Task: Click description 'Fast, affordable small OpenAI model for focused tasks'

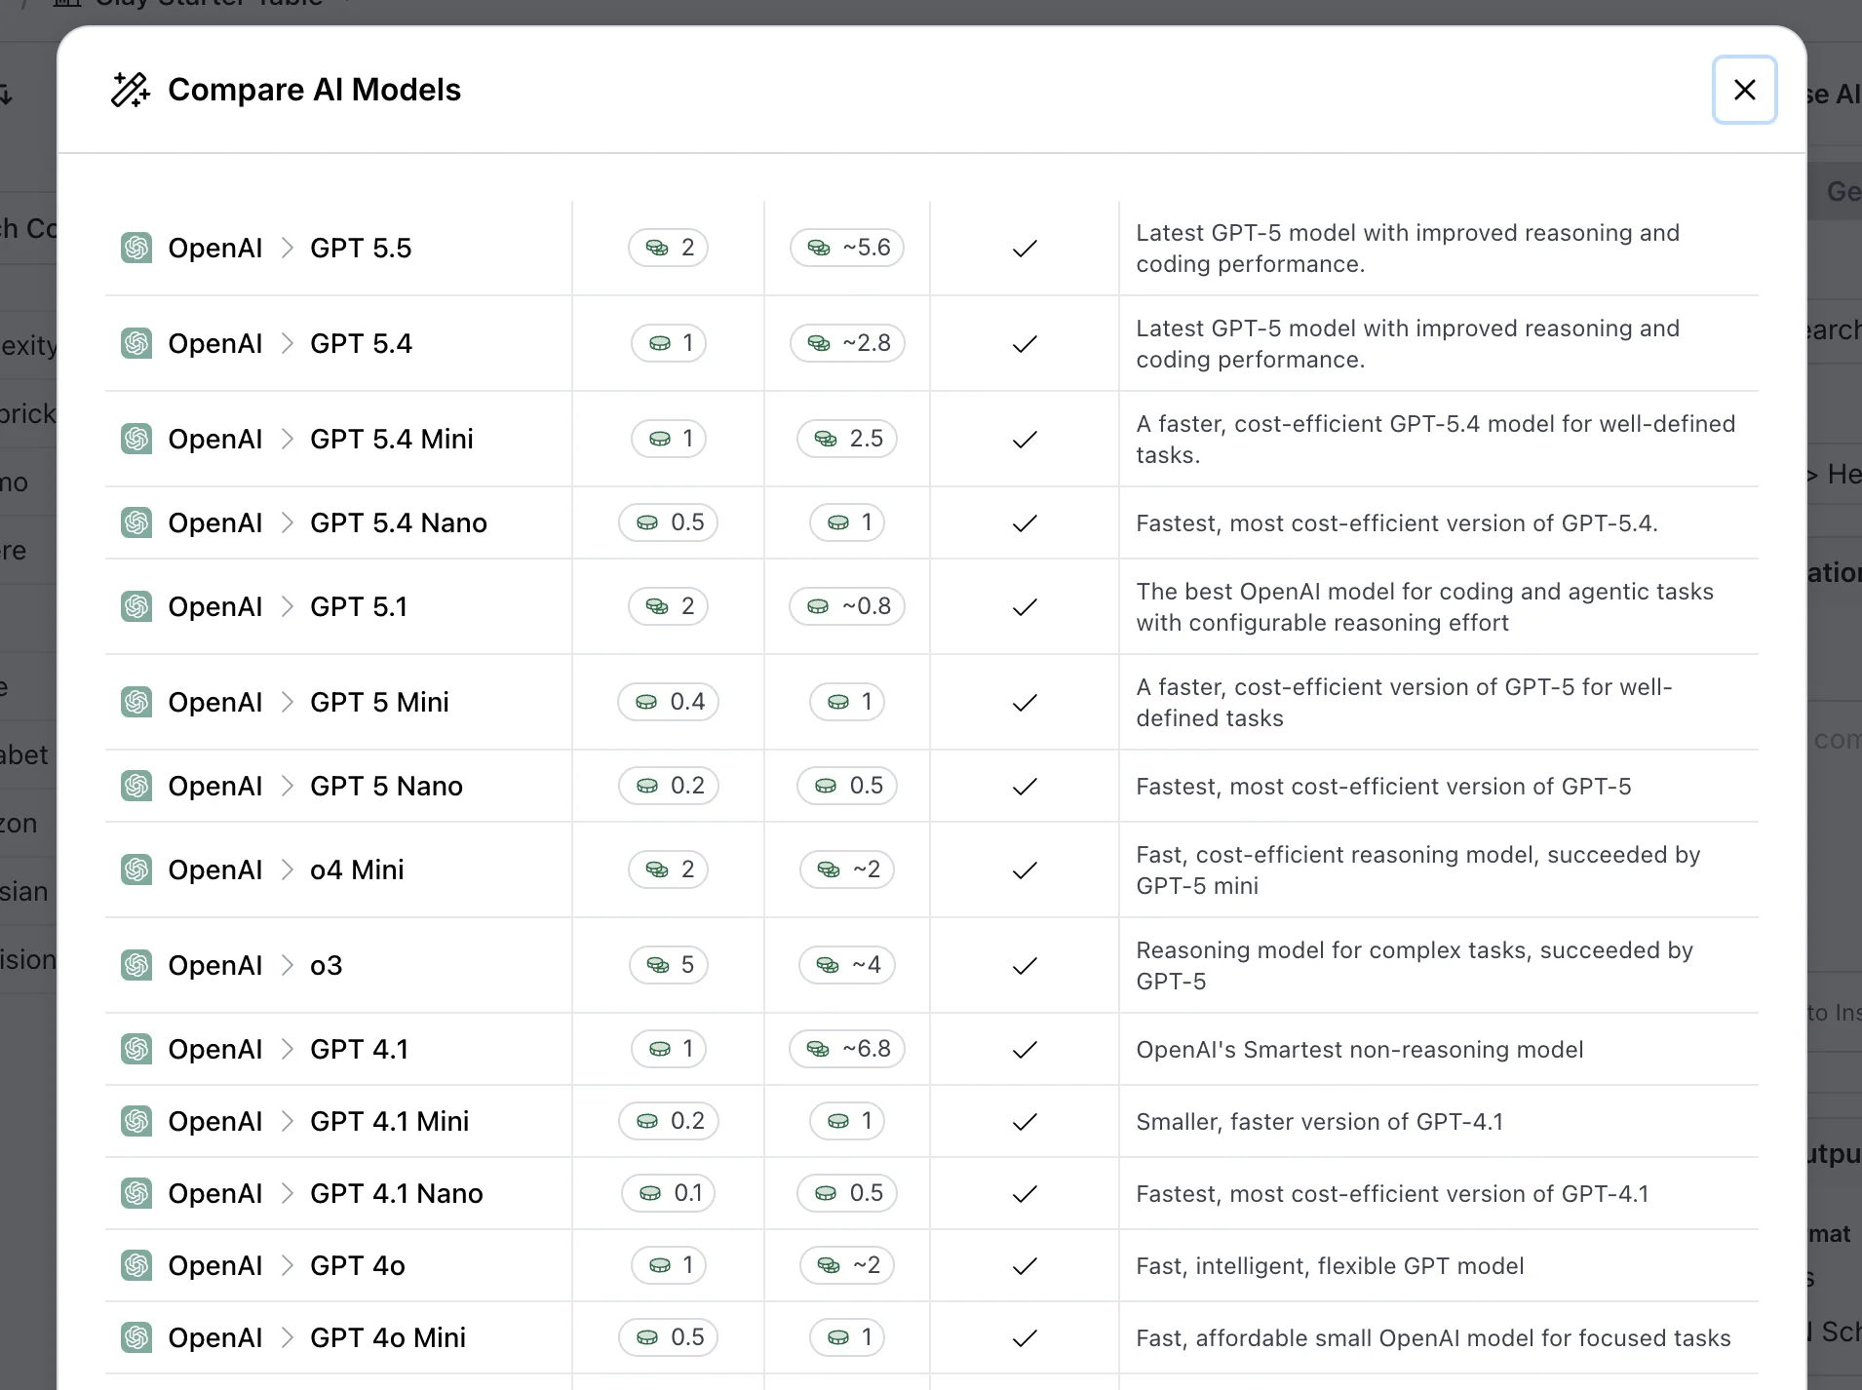Action: click(1433, 1337)
